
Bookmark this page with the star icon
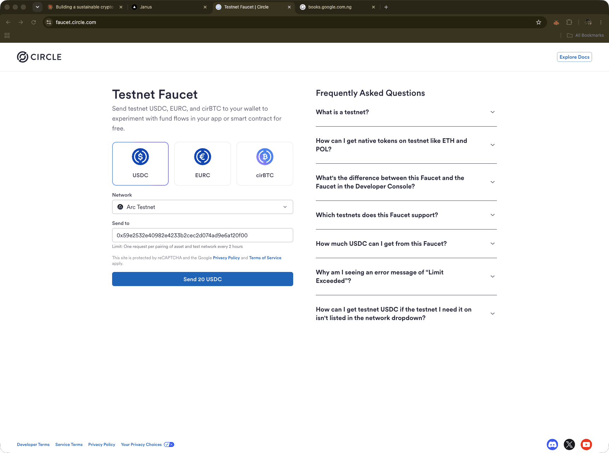pos(539,22)
